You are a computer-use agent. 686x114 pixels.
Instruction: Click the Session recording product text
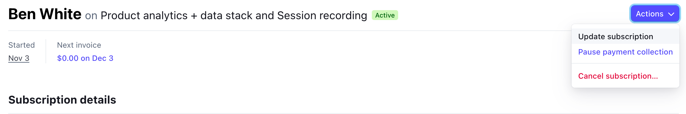pyautogui.click(x=322, y=16)
